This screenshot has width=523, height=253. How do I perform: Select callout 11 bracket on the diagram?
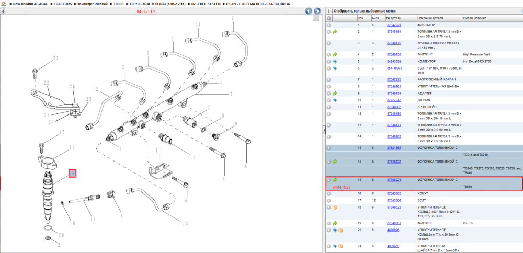pyautogui.click(x=158, y=151)
